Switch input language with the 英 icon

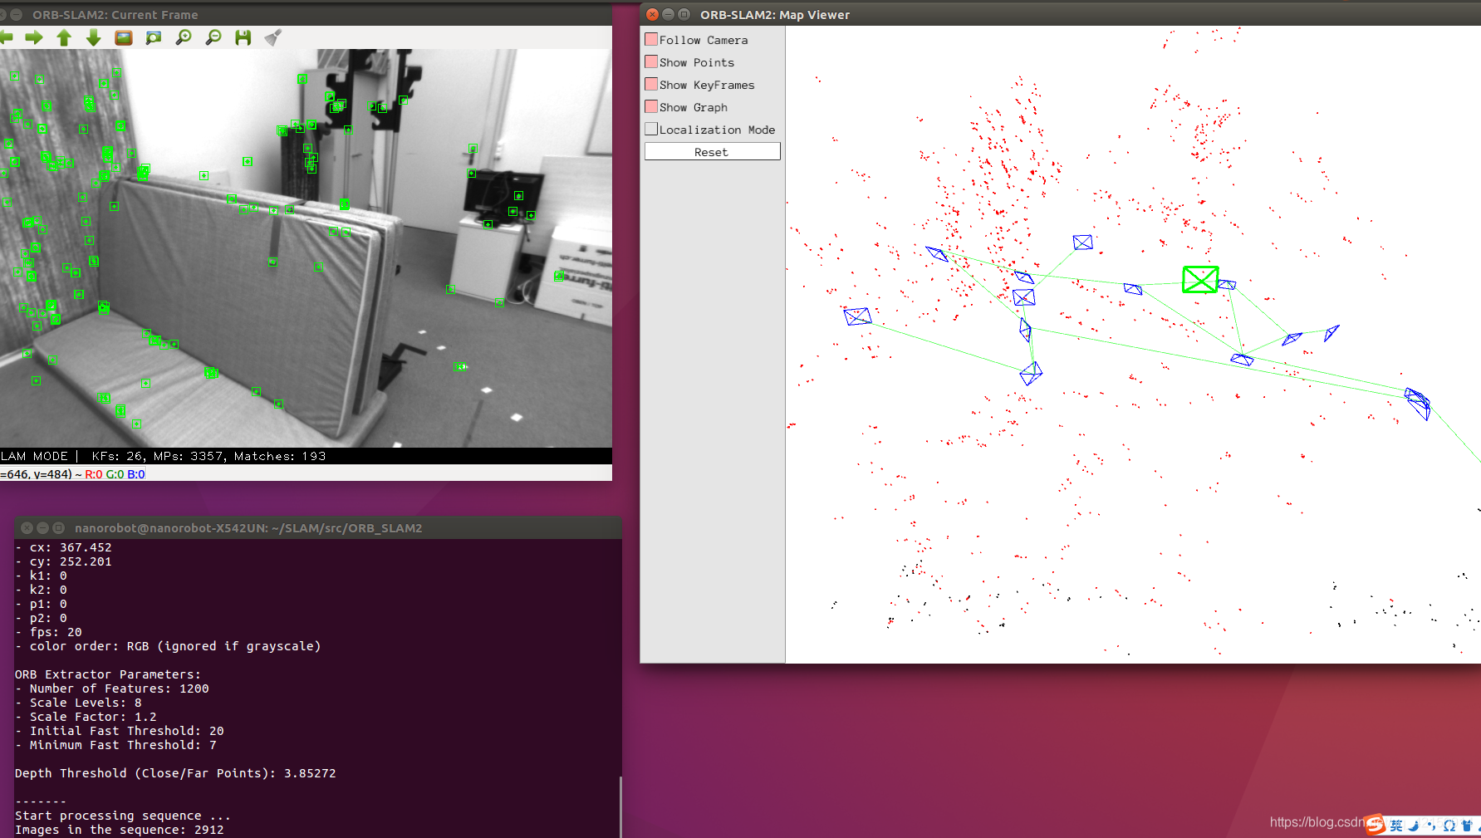click(x=1396, y=826)
